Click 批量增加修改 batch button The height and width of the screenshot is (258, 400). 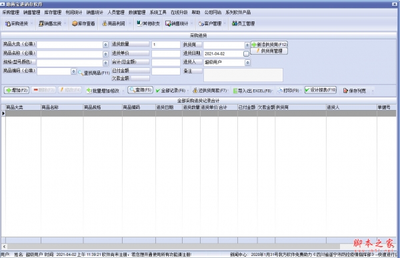[103, 91]
